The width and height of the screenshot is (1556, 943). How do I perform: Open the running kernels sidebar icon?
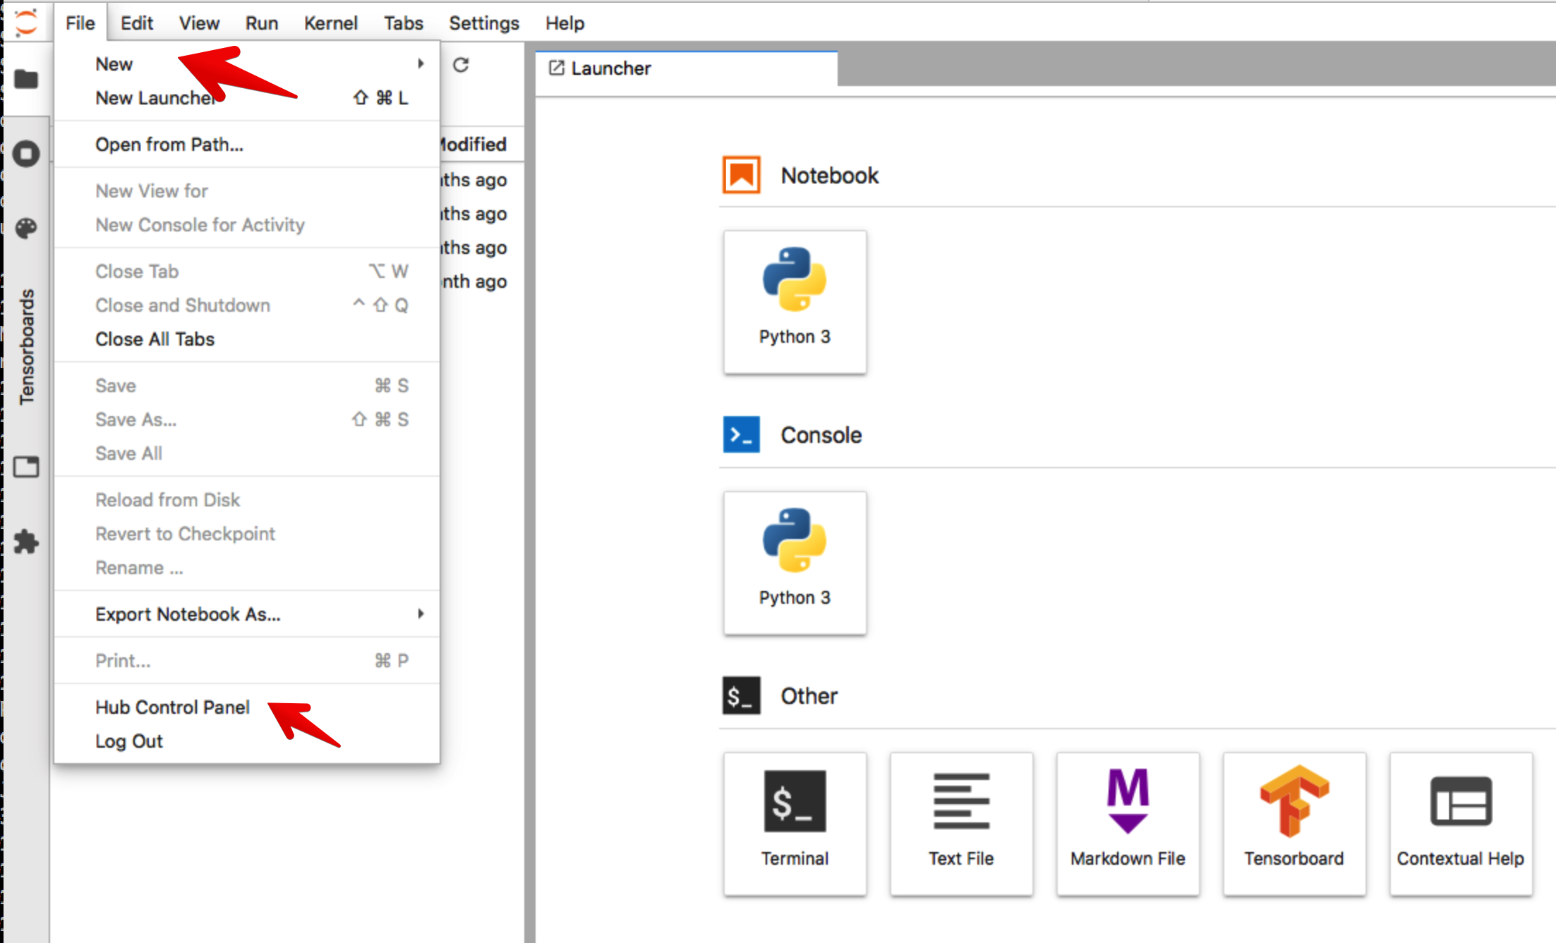click(x=26, y=154)
